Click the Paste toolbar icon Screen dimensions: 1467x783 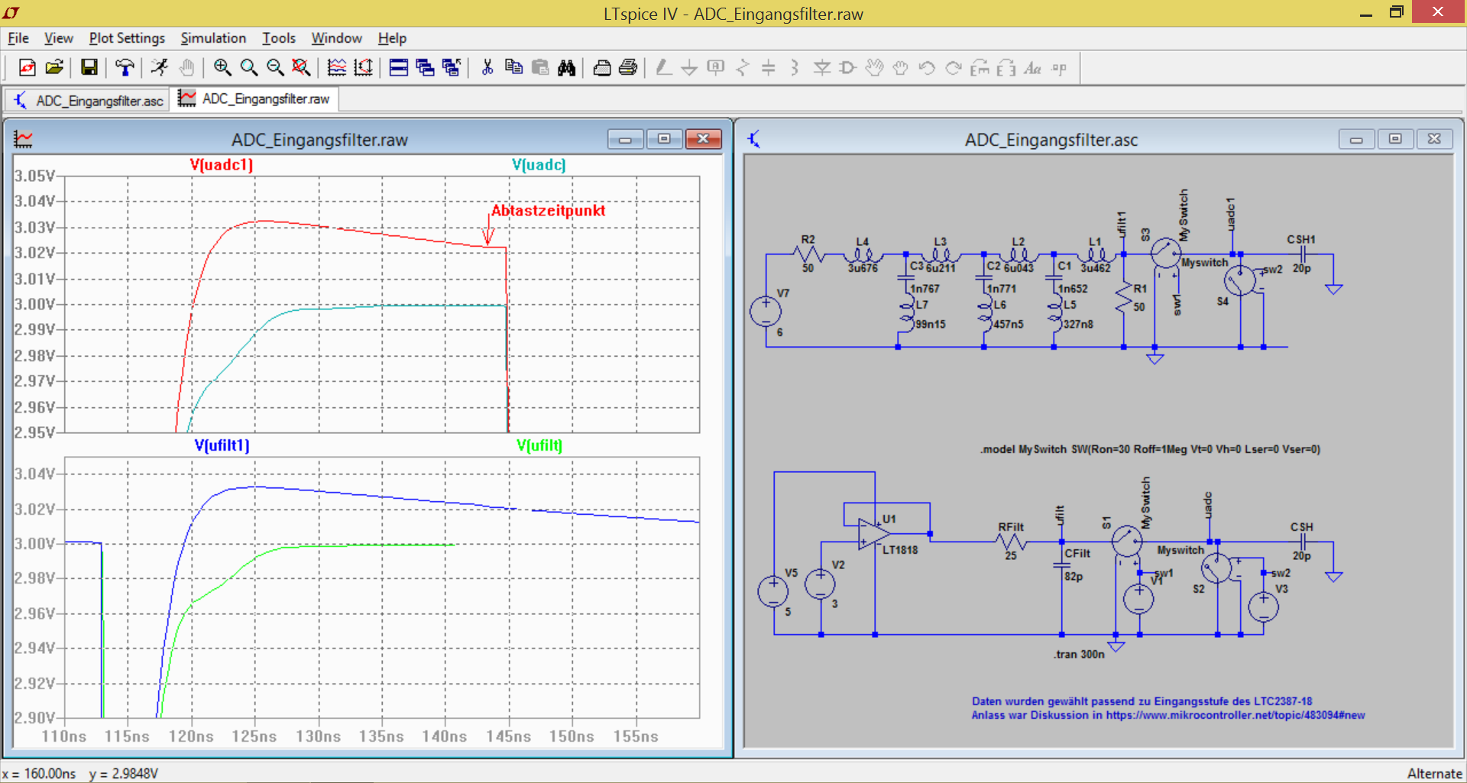click(x=540, y=68)
